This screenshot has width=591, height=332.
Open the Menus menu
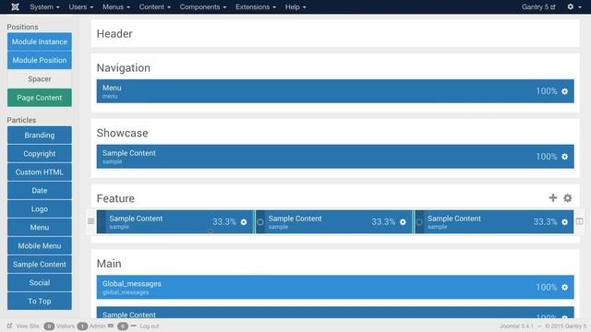tap(116, 6)
